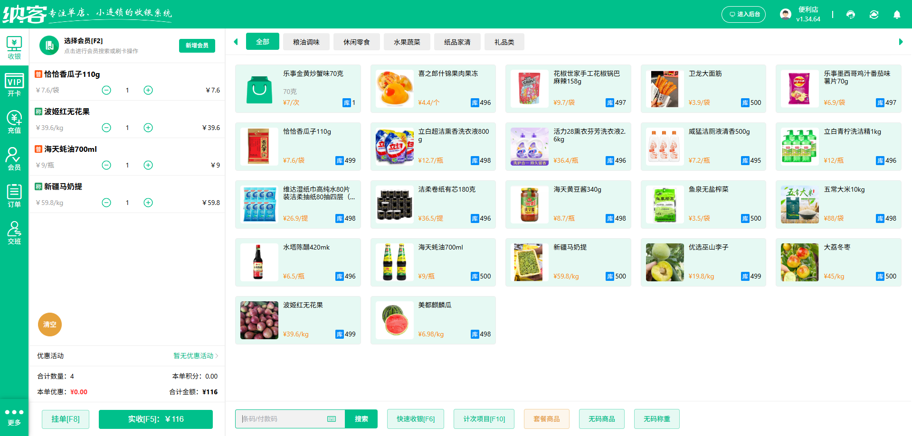Add 喜之郎什锦果肉果冻 product card
912x436 pixels.
[x=433, y=89]
